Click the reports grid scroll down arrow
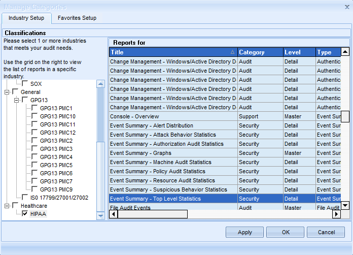353x255 pixels. click(x=345, y=205)
